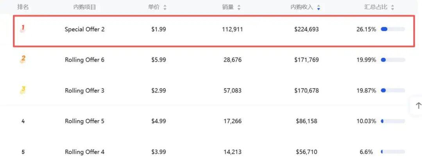Viewport: 422px width, 158px height.
Task: Sort by 汇总占比 column arrows
Action: tap(392, 7)
